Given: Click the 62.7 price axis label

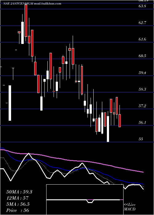Looking at the screenshot, I should click(x=142, y=23).
